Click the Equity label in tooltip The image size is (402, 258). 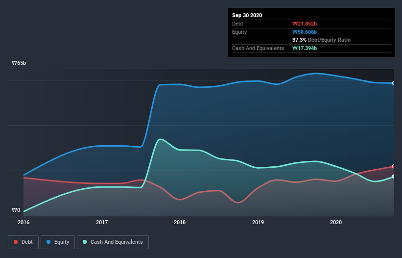click(239, 32)
